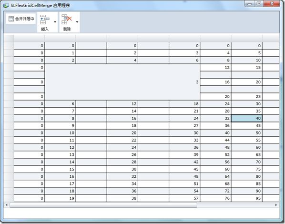The image size is (285, 224).
Task: Select cell with value 21
Action: click(184, 111)
